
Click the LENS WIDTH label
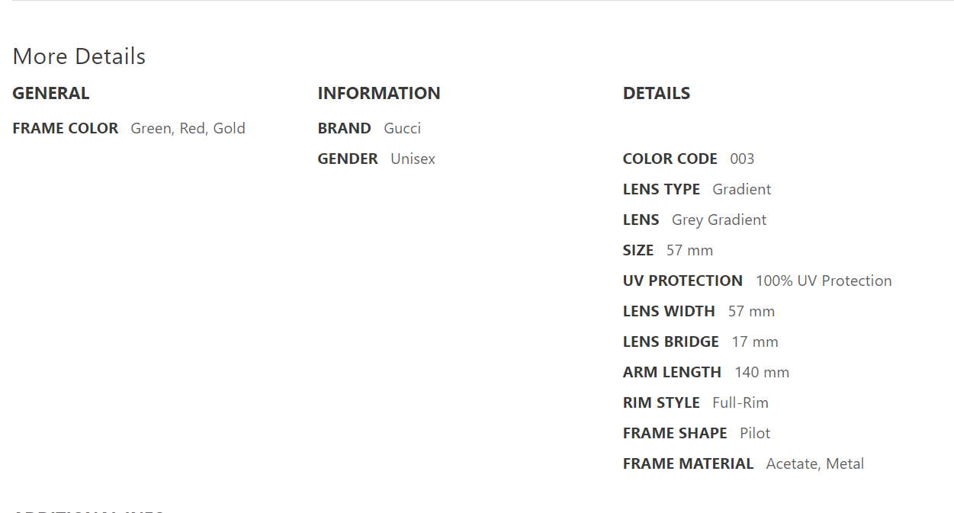click(x=669, y=311)
